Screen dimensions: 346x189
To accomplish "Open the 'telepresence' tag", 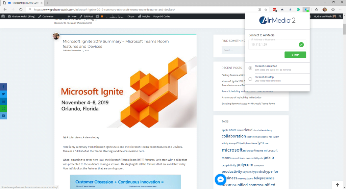I will [264, 178].
